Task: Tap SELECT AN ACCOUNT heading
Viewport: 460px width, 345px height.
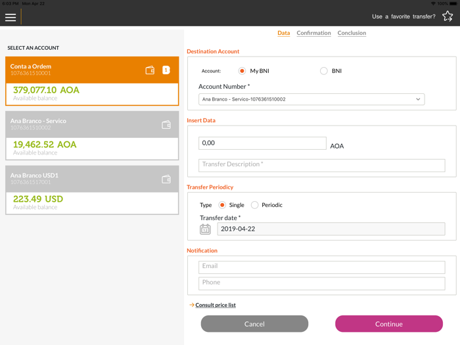Action: pyautogui.click(x=33, y=48)
